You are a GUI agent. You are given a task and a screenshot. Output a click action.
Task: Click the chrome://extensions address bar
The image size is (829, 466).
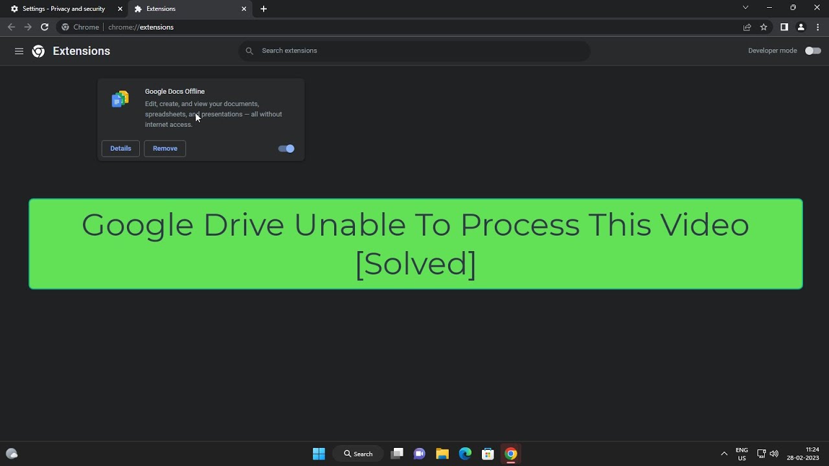(414, 27)
